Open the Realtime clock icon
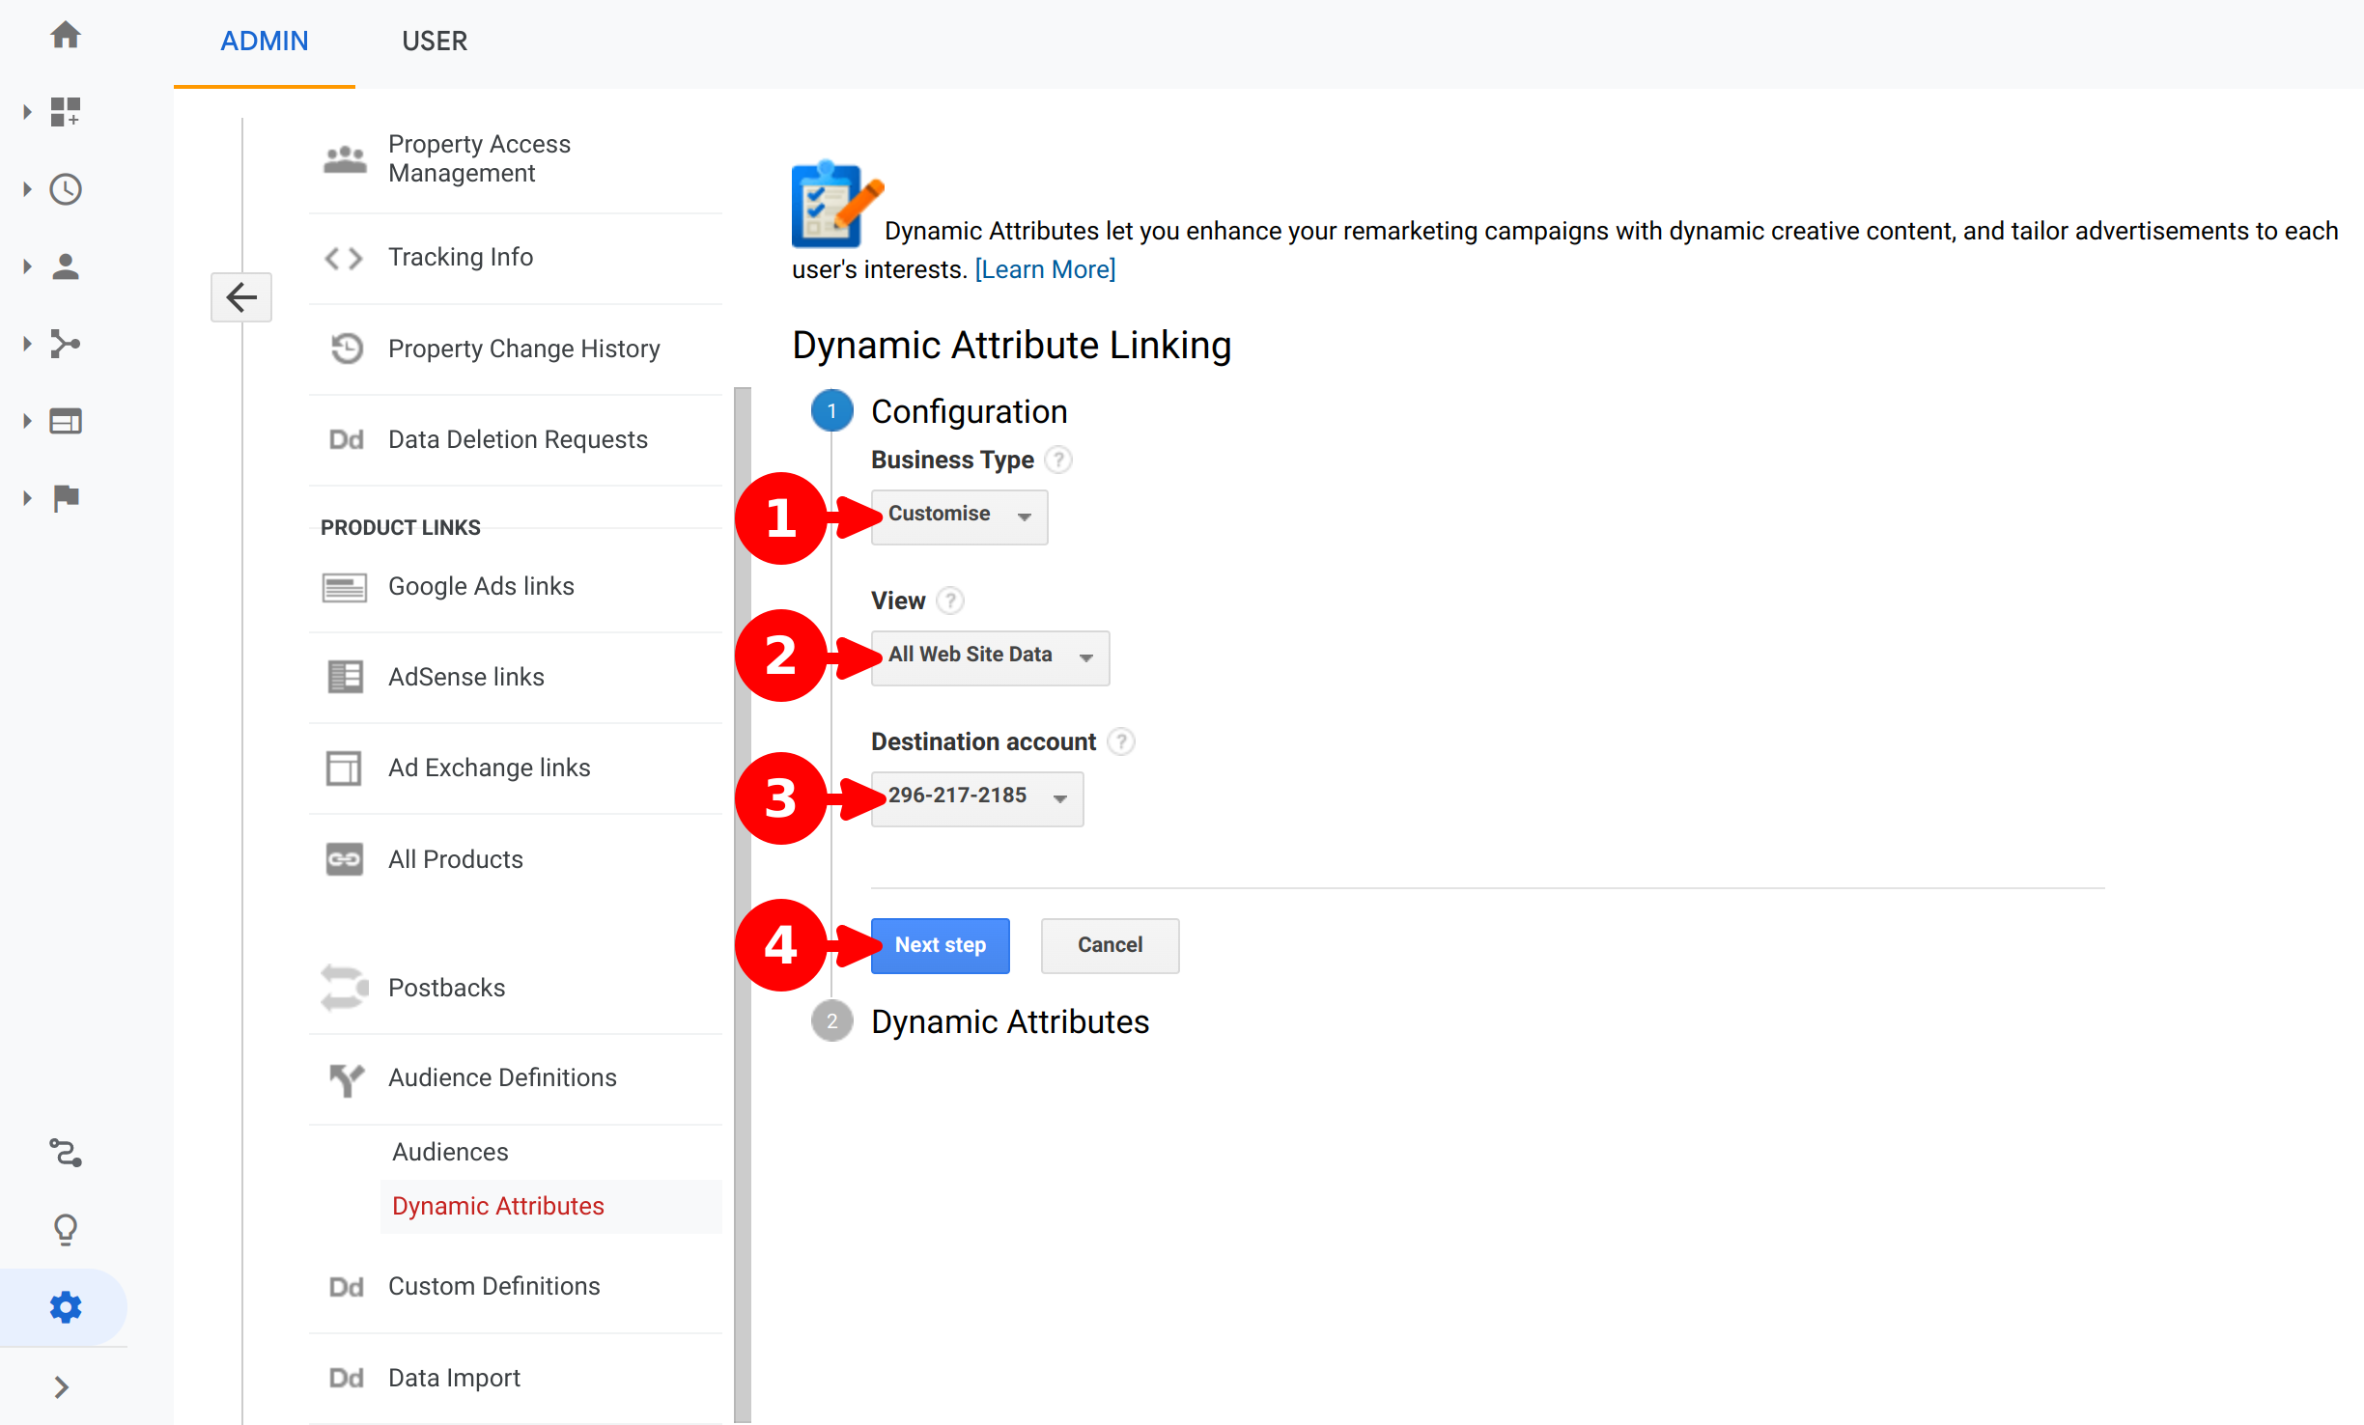Screen dimensions: 2364x1425 tap(65, 189)
